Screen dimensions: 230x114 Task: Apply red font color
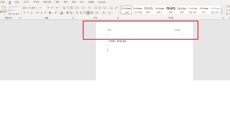(62, 13)
